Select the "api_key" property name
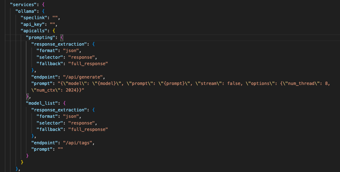Screen dimensions: 340x172 [x=33, y=24]
